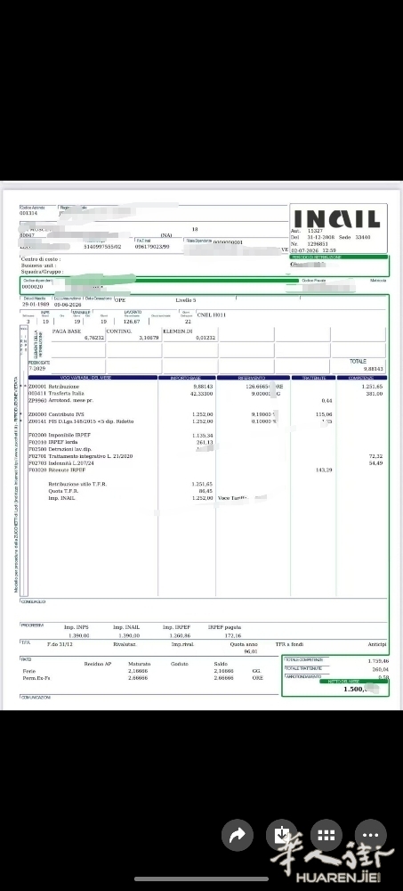Click the 'IRPEF pagata' progressive header
The width and height of the screenshot is (403, 891).
224,626
